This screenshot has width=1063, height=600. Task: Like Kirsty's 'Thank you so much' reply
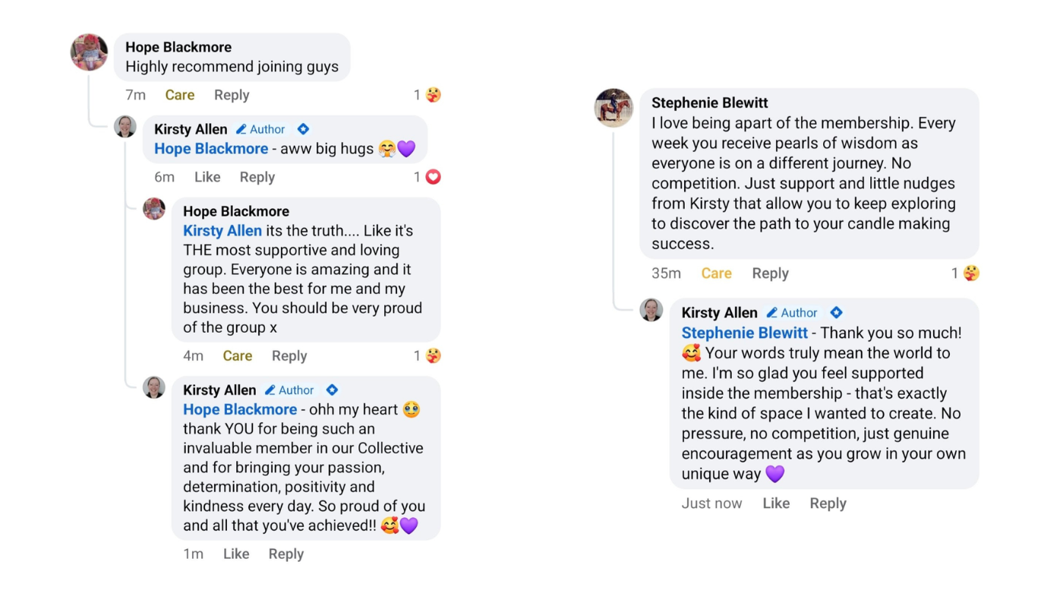[776, 504]
